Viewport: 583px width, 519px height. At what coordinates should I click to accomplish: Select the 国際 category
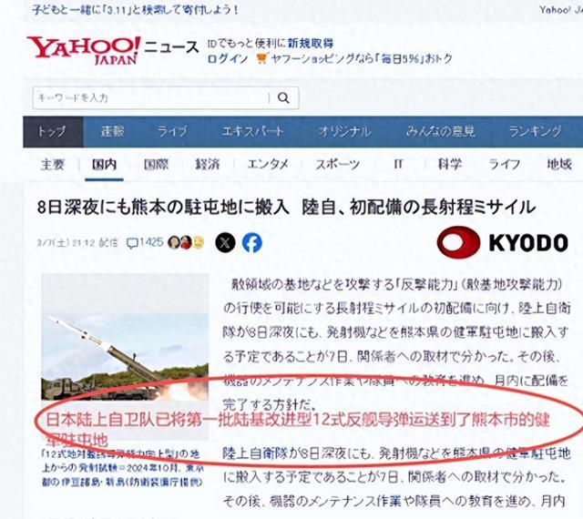(156, 164)
